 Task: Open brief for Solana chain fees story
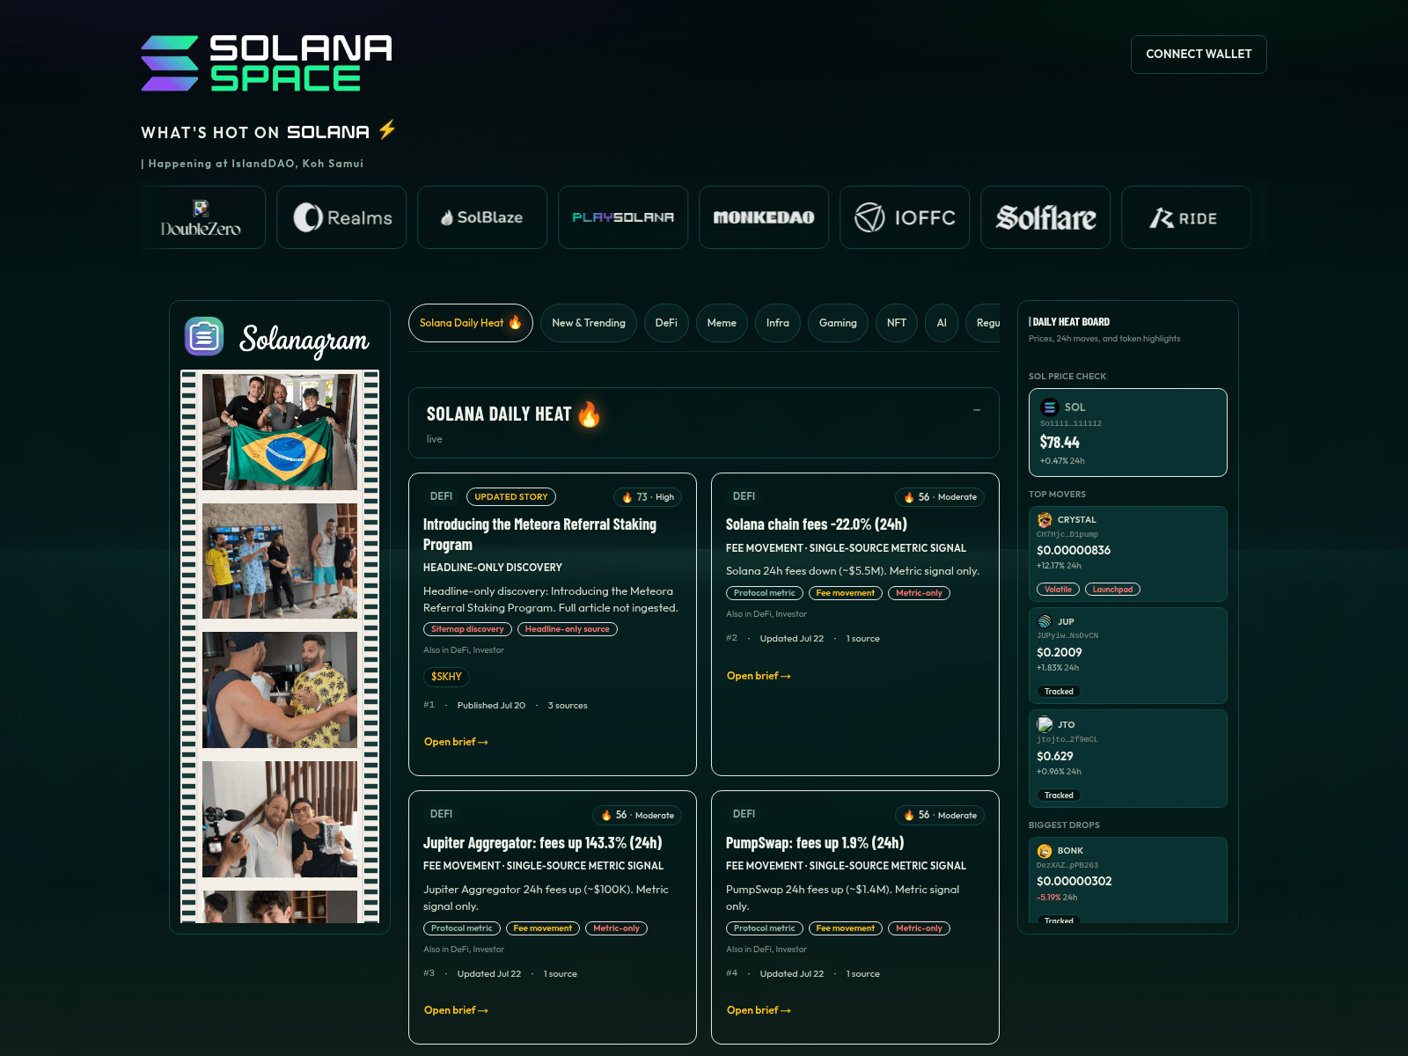(x=759, y=676)
